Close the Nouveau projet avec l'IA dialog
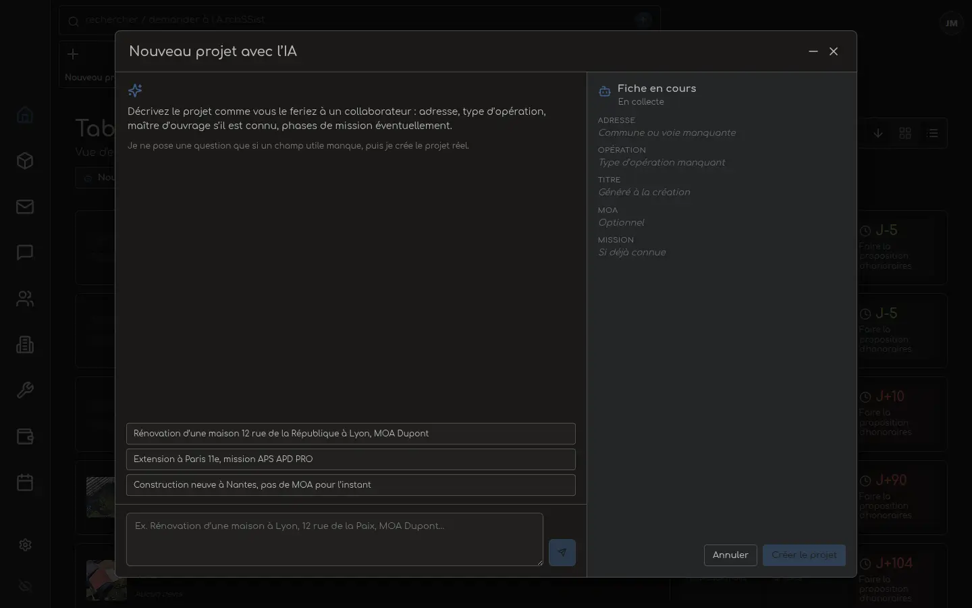This screenshot has width=972, height=608. (834, 51)
